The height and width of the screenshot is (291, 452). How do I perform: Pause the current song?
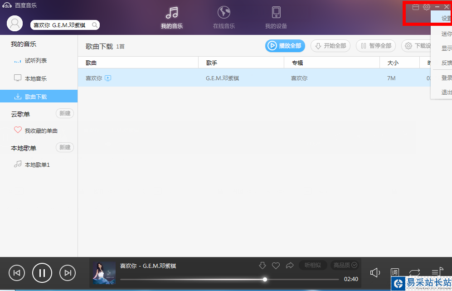coord(42,273)
